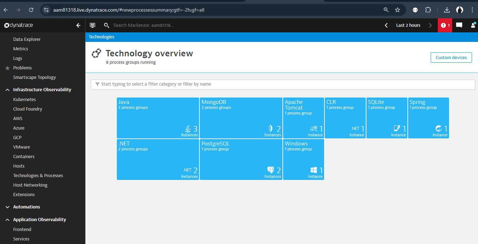
Task: Open Data Explorer in sidebar
Action: [x=27, y=39]
